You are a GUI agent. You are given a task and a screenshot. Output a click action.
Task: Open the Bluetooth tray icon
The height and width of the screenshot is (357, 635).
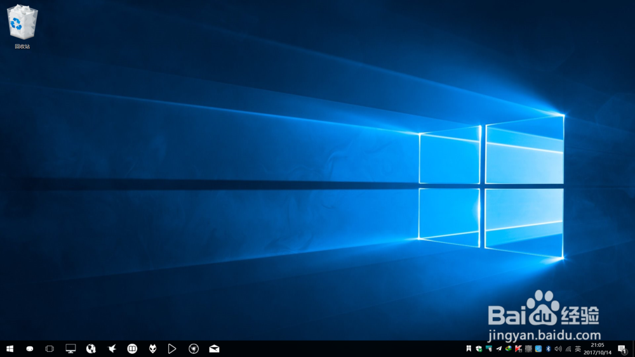coord(549,349)
